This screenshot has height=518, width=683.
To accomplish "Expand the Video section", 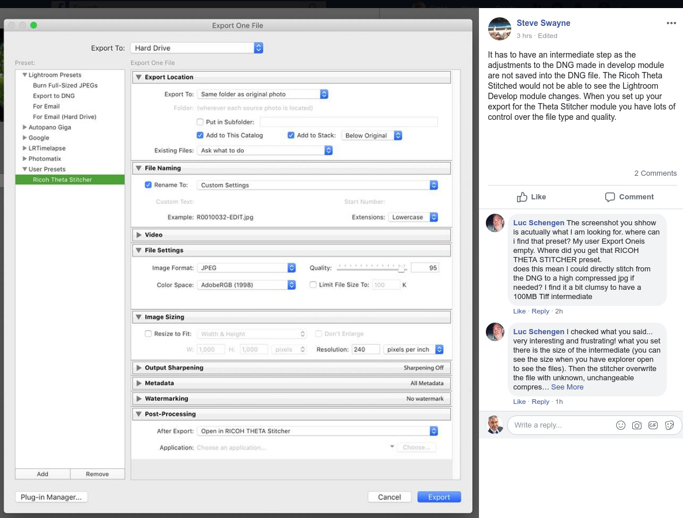I will pos(138,235).
